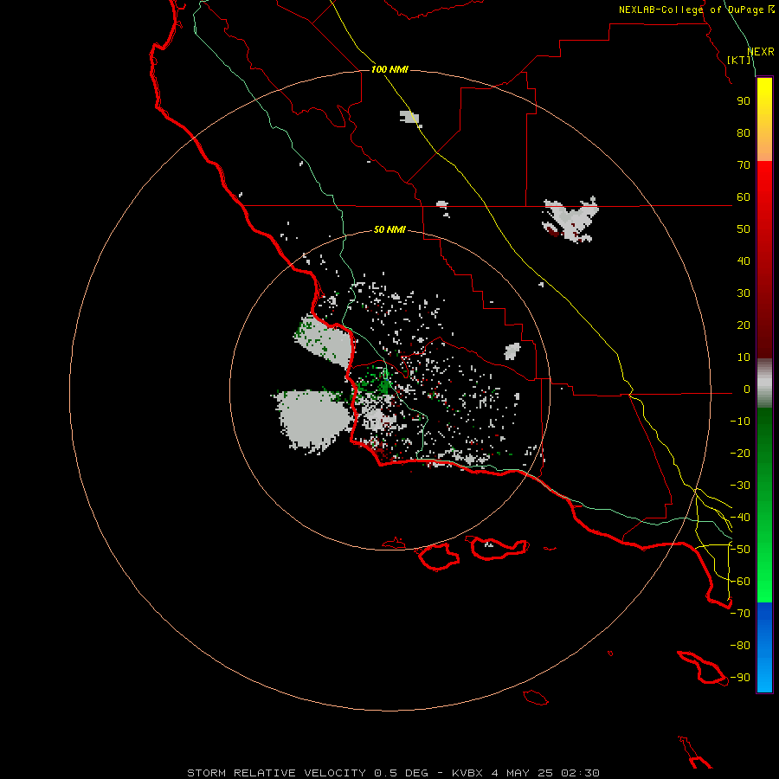
Task: Click the 70 value on the velocity scale
Action: click(744, 165)
